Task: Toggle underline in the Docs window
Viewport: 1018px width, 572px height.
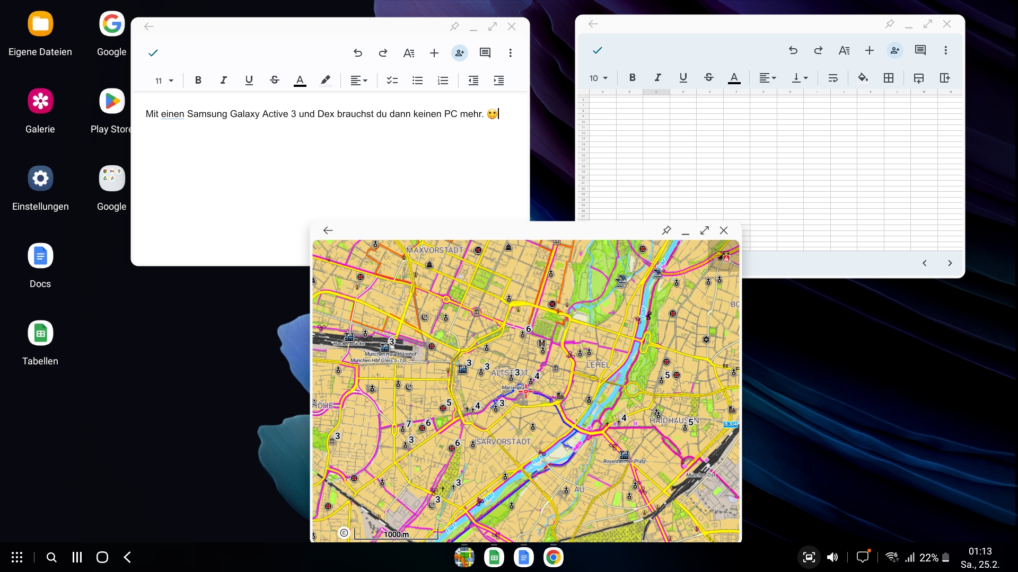Action: point(249,81)
